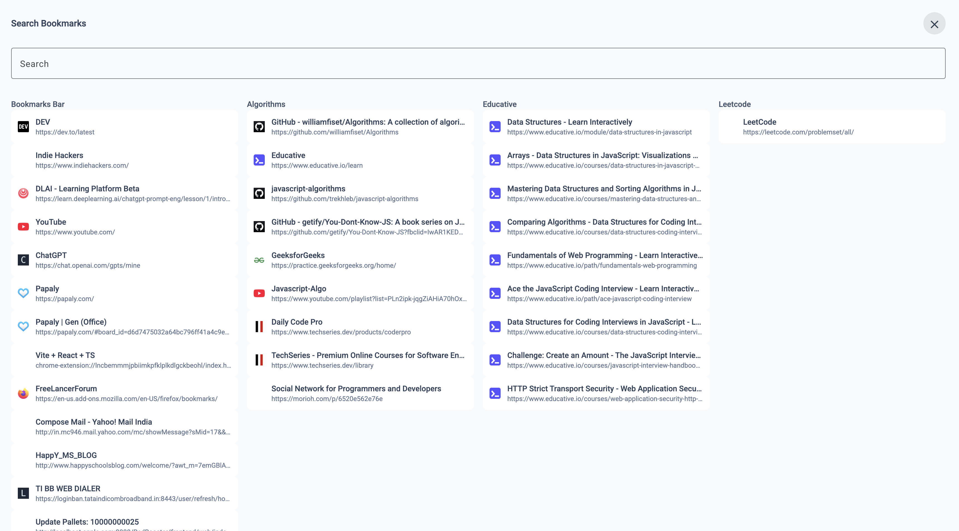Viewport: 959px width, 531px height.
Task: Click the TI BB WEB DIALER icon
Action: pyautogui.click(x=23, y=494)
